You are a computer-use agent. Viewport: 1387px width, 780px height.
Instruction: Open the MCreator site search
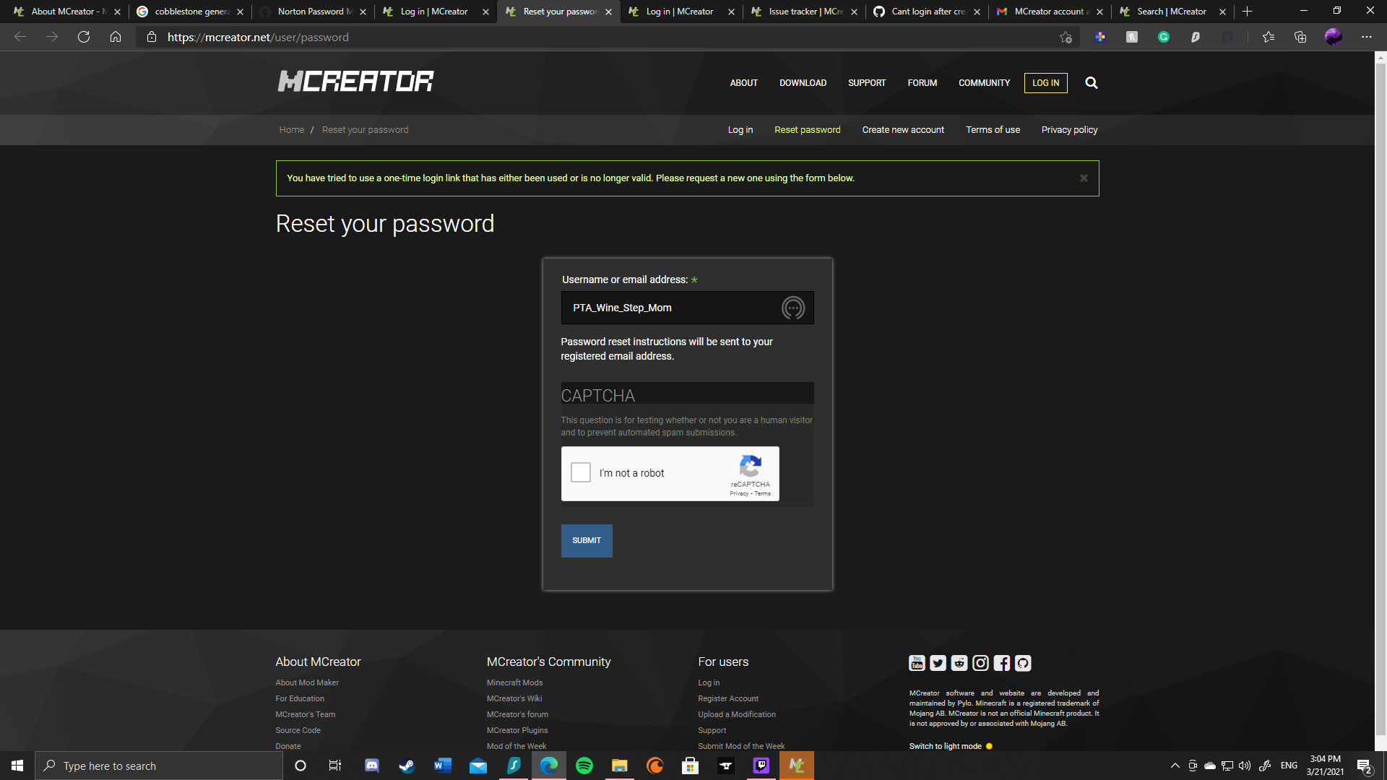tap(1092, 82)
